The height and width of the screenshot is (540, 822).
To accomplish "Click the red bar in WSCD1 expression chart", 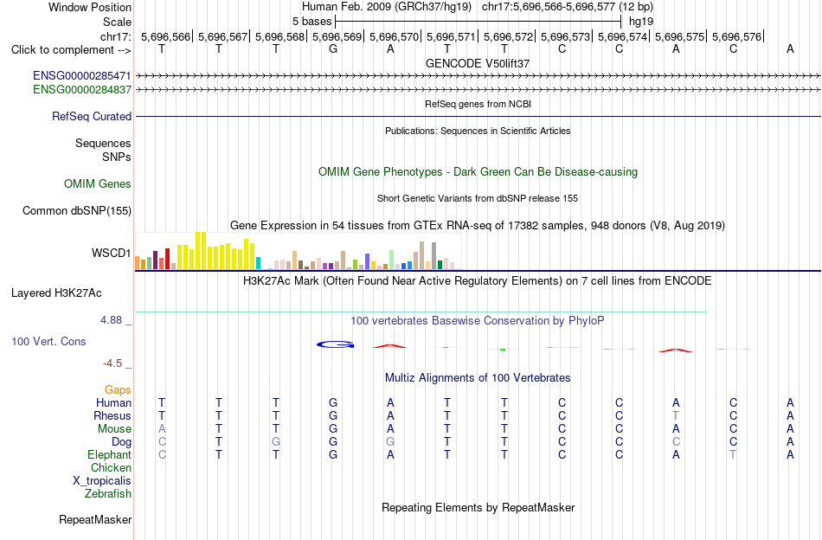I will [167, 259].
